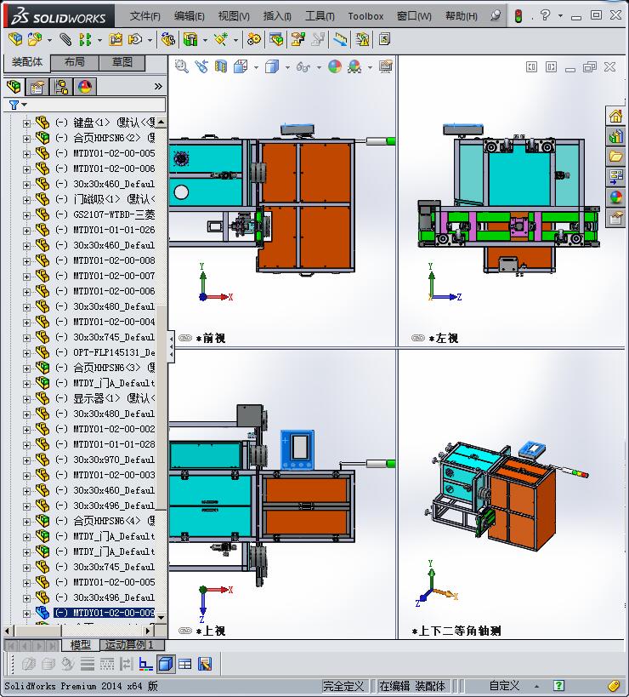Image resolution: width=629 pixels, height=697 pixels.
Task: Click the Apply Scene icon
Action: tap(354, 66)
